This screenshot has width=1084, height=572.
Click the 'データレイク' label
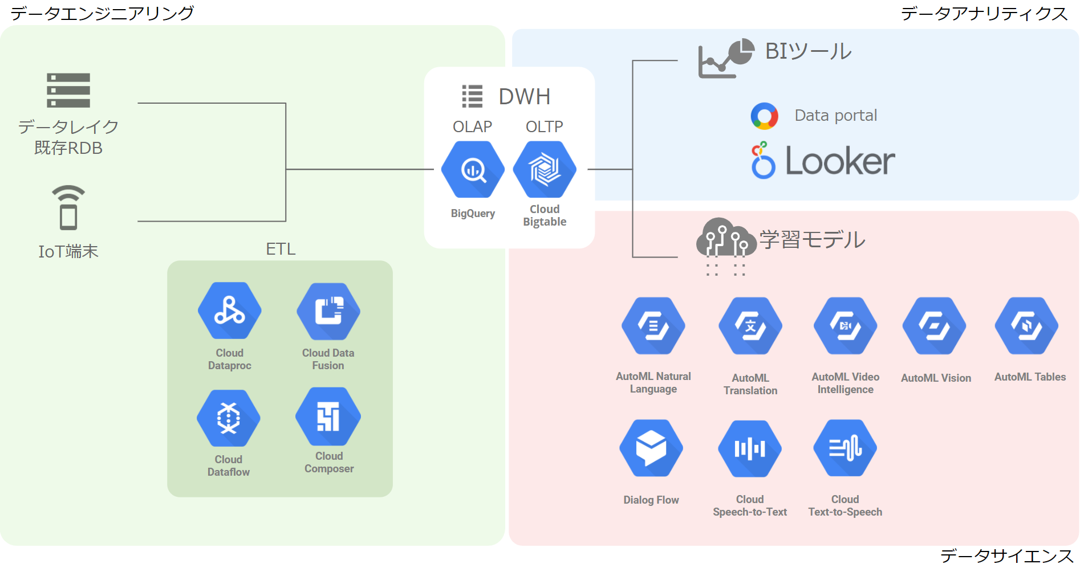[68, 126]
